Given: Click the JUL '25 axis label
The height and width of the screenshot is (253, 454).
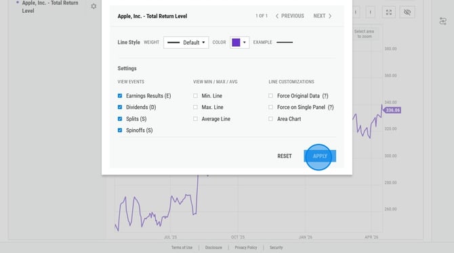Looking at the screenshot, I should tap(170, 237).
